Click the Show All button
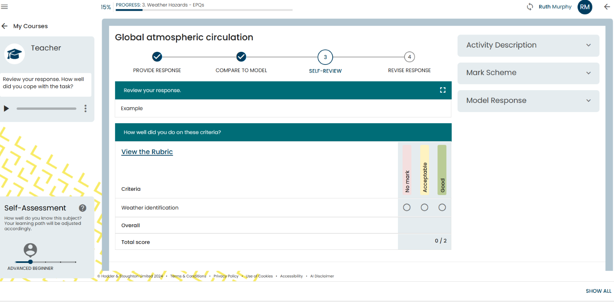614x302 pixels. [599, 291]
